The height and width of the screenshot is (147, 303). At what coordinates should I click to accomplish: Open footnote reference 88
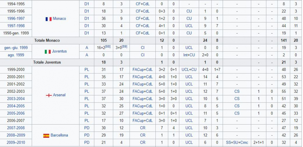[x=108, y=46]
